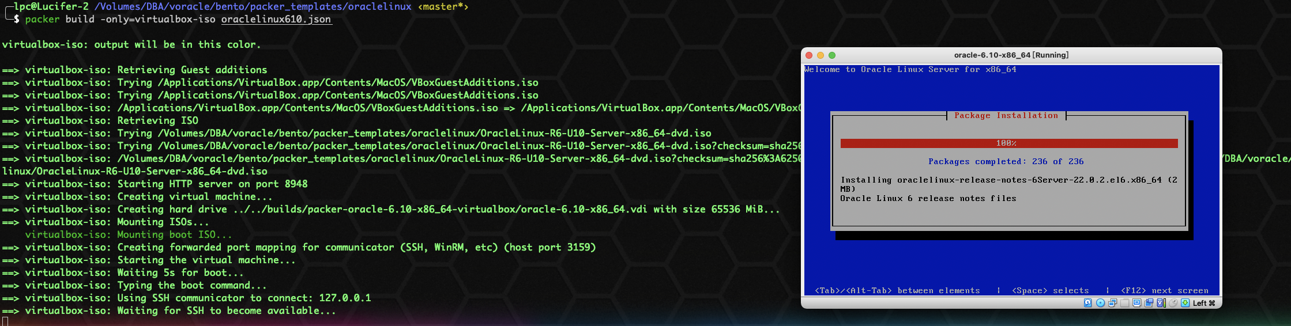
Task: Click the network adapters status icon
Action: coord(1112,303)
